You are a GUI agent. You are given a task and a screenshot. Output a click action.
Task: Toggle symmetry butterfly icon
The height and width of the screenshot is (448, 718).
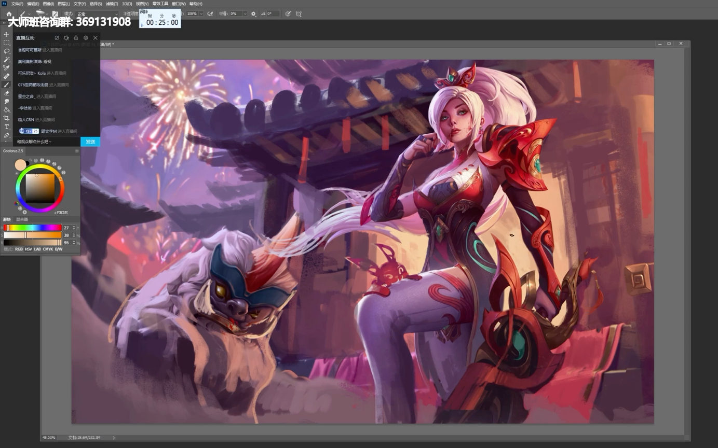point(299,13)
